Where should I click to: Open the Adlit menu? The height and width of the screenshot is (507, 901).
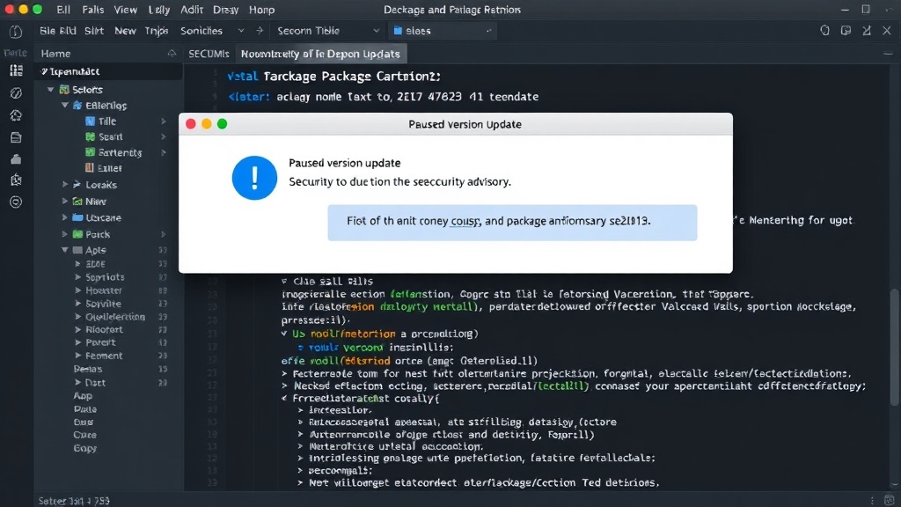click(x=191, y=10)
